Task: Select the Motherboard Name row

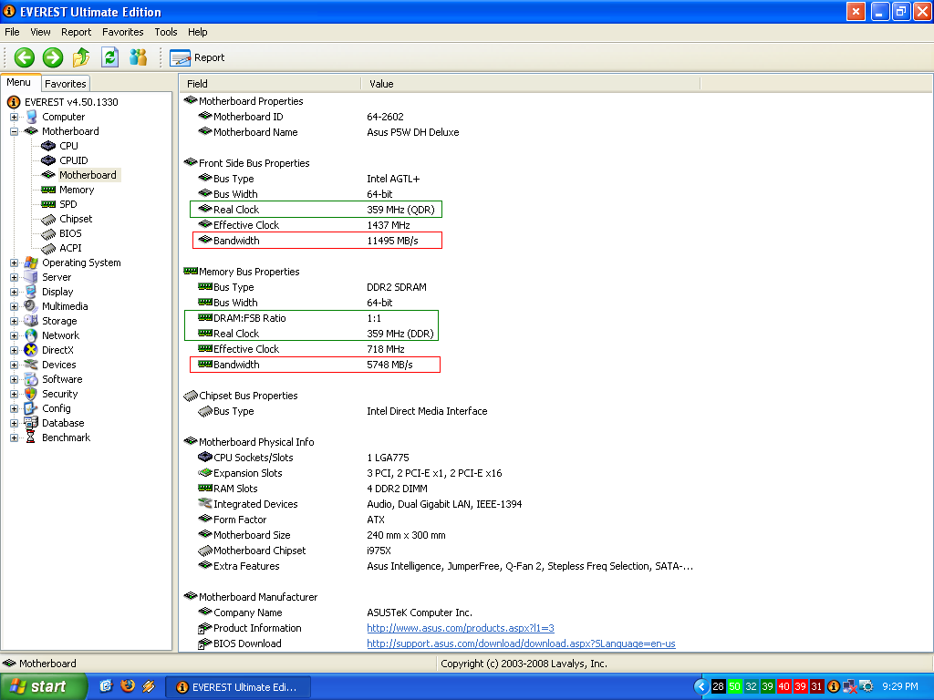Action: pyautogui.click(x=328, y=132)
